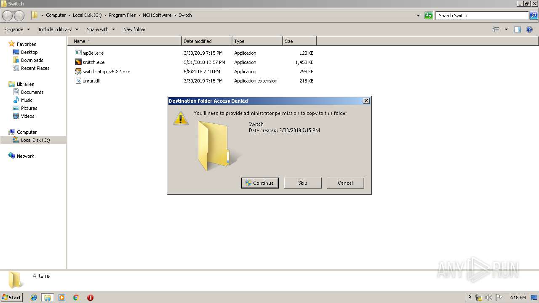
Task: Select Desktop under Favorites
Action: coord(29,52)
